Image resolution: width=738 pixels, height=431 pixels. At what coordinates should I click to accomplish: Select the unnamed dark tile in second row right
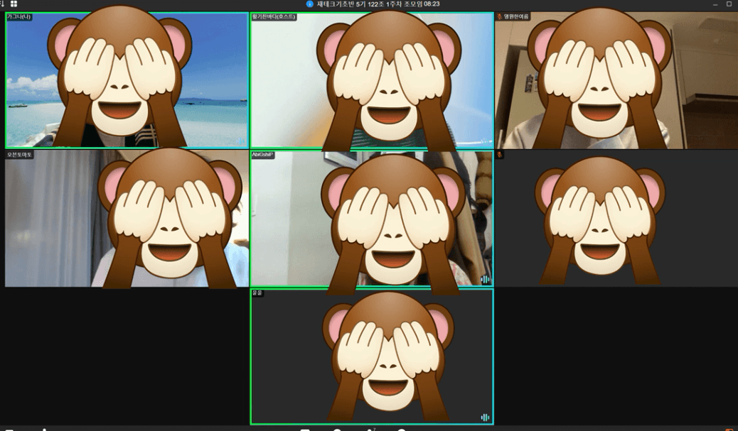tap(616, 219)
